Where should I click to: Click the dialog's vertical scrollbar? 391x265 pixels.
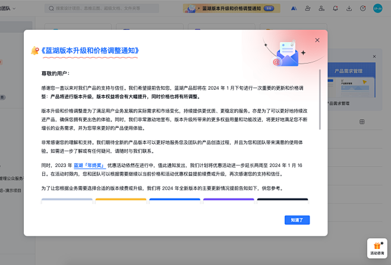[x=320, y=99]
